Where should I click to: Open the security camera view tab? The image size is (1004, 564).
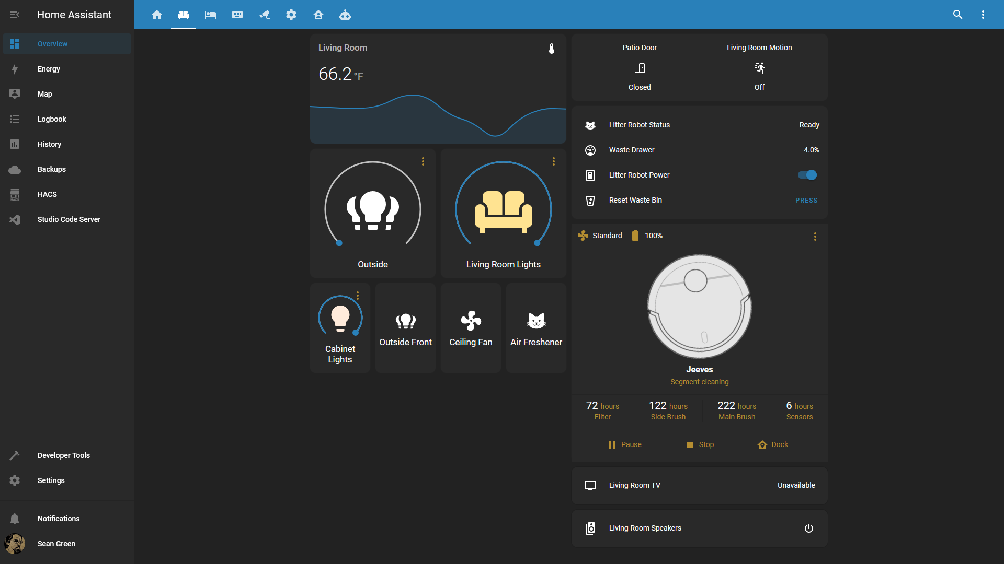[x=265, y=15]
